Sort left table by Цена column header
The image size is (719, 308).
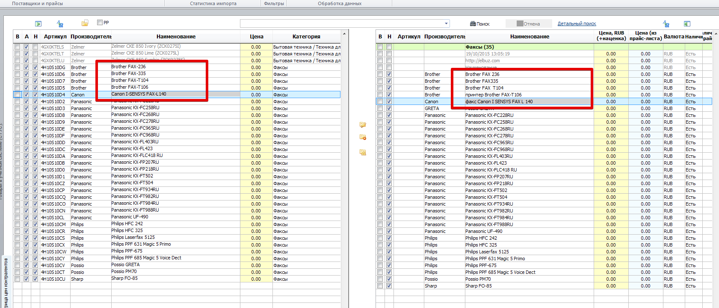tap(256, 37)
